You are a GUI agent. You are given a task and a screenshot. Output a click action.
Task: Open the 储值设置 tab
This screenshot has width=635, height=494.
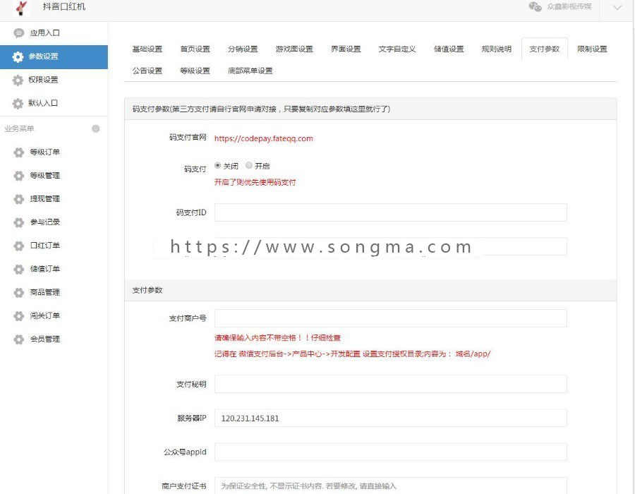click(448, 49)
